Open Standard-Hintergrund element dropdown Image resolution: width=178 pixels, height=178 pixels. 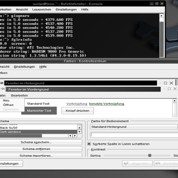pos(134,127)
